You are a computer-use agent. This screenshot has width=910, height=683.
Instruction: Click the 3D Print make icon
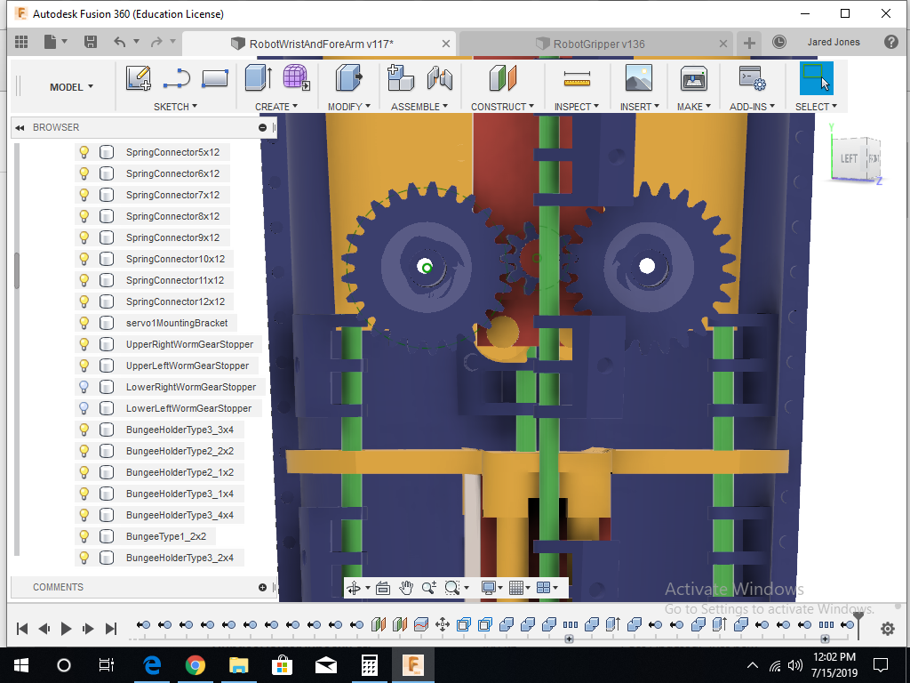693,78
